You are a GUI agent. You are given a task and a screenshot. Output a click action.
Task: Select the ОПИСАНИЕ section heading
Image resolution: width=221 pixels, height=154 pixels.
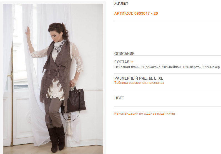pyautogui.click(x=124, y=54)
